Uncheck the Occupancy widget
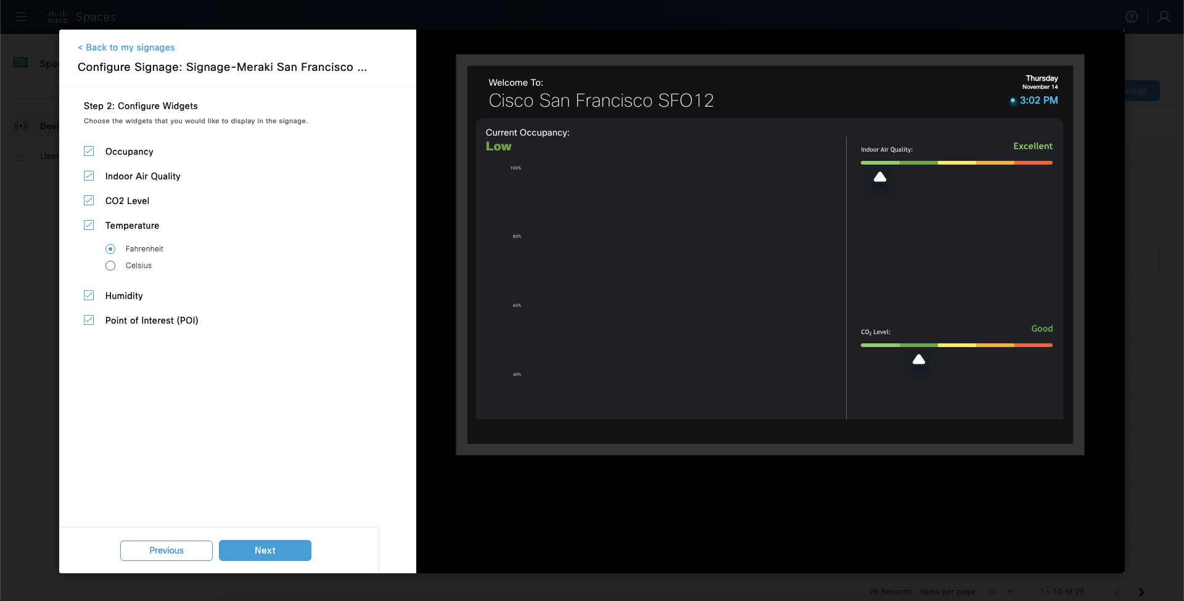 (x=89, y=151)
